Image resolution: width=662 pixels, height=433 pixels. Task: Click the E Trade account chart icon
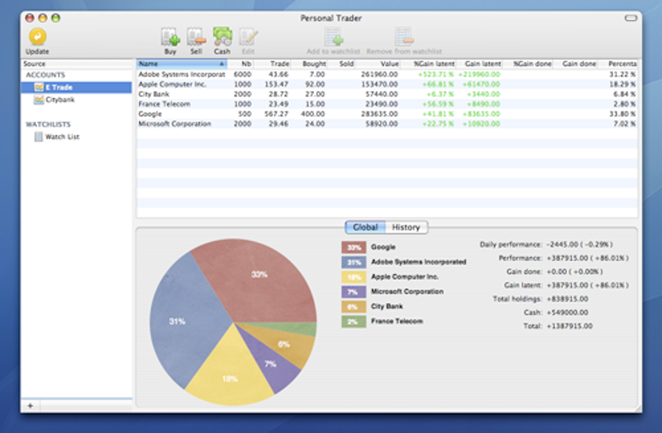(x=39, y=88)
